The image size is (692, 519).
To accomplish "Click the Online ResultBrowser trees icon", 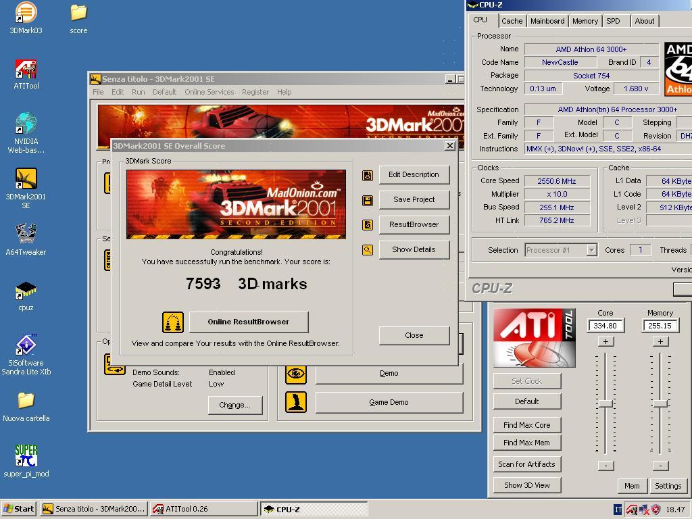I will pos(172,322).
